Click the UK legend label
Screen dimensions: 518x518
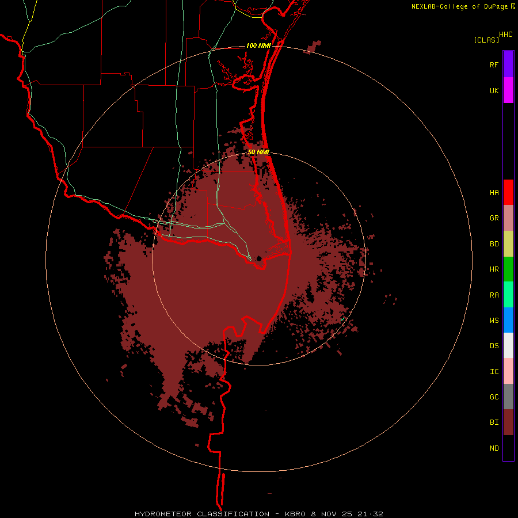494,91
